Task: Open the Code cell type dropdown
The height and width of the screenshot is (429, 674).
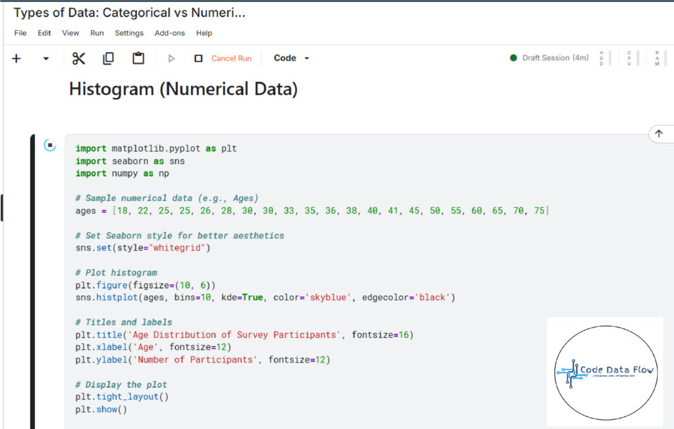Action: click(x=292, y=58)
